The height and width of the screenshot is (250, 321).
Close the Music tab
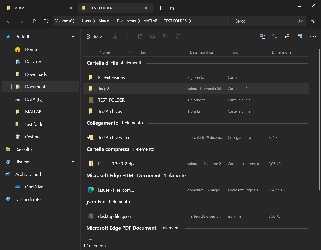71,8
